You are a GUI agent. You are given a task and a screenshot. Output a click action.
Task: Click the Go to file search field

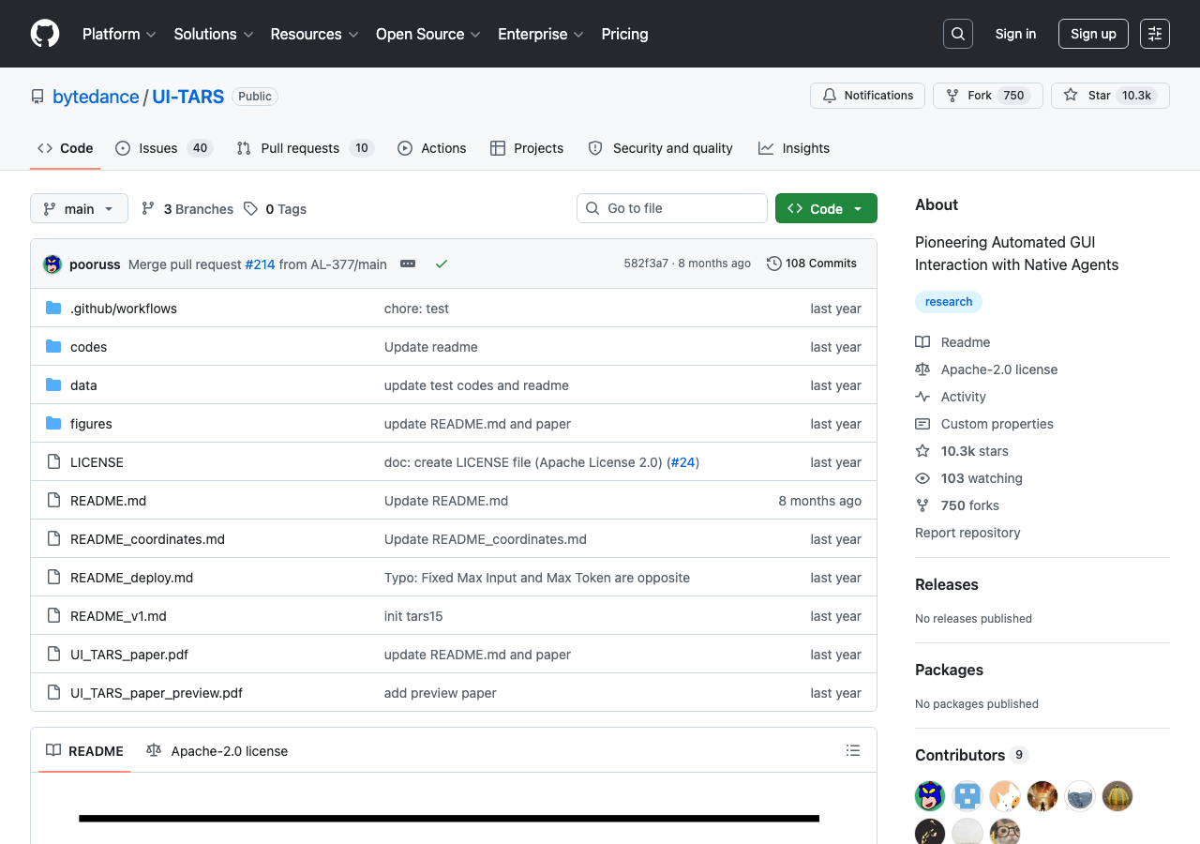[x=672, y=208]
